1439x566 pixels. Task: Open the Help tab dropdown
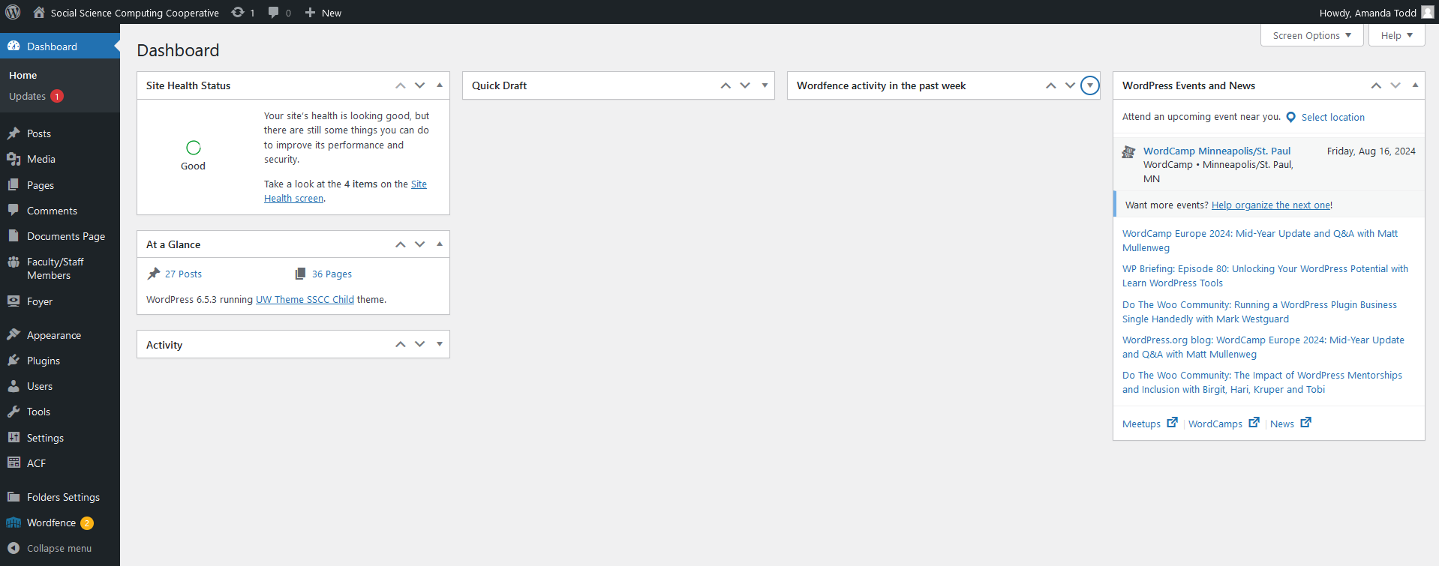coord(1396,35)
